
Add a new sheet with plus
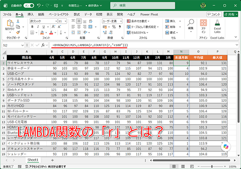click(x=52, y=160)
